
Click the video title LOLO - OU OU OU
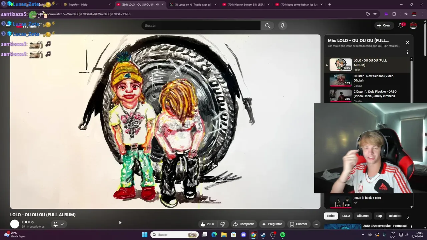click(43, 215)
